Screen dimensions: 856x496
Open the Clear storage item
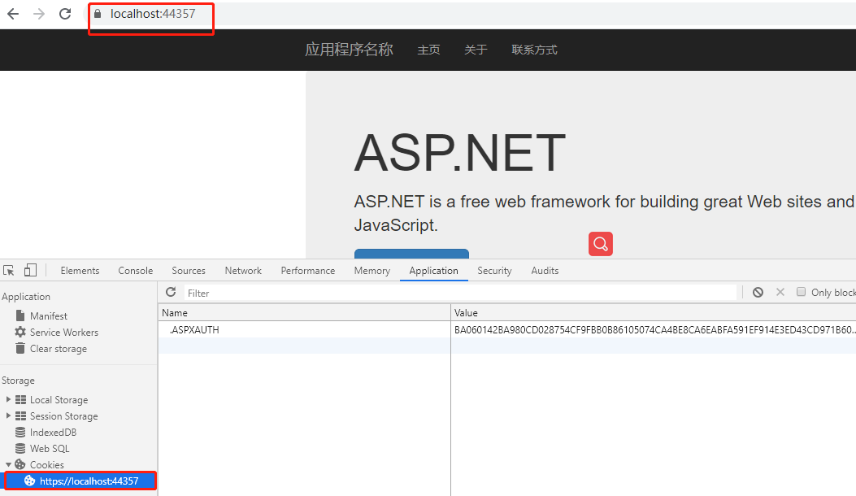(58, 349)
